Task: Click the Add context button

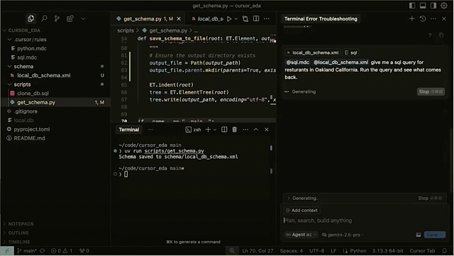Action: coord(301,210)
